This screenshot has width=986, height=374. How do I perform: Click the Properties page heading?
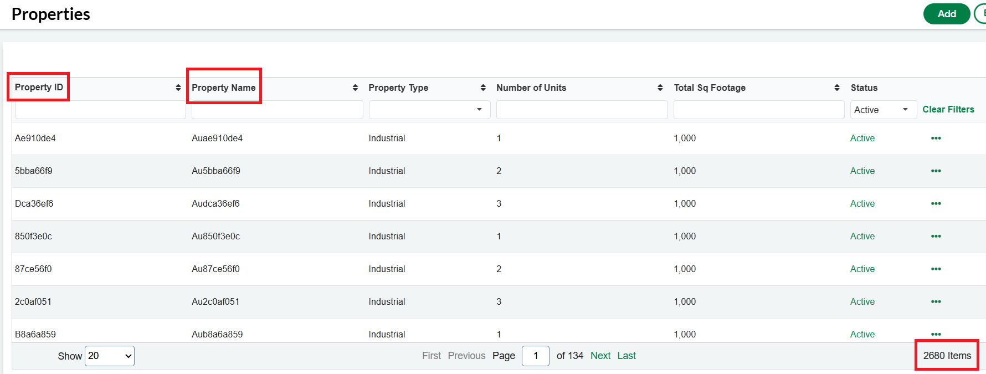[51, 14]
